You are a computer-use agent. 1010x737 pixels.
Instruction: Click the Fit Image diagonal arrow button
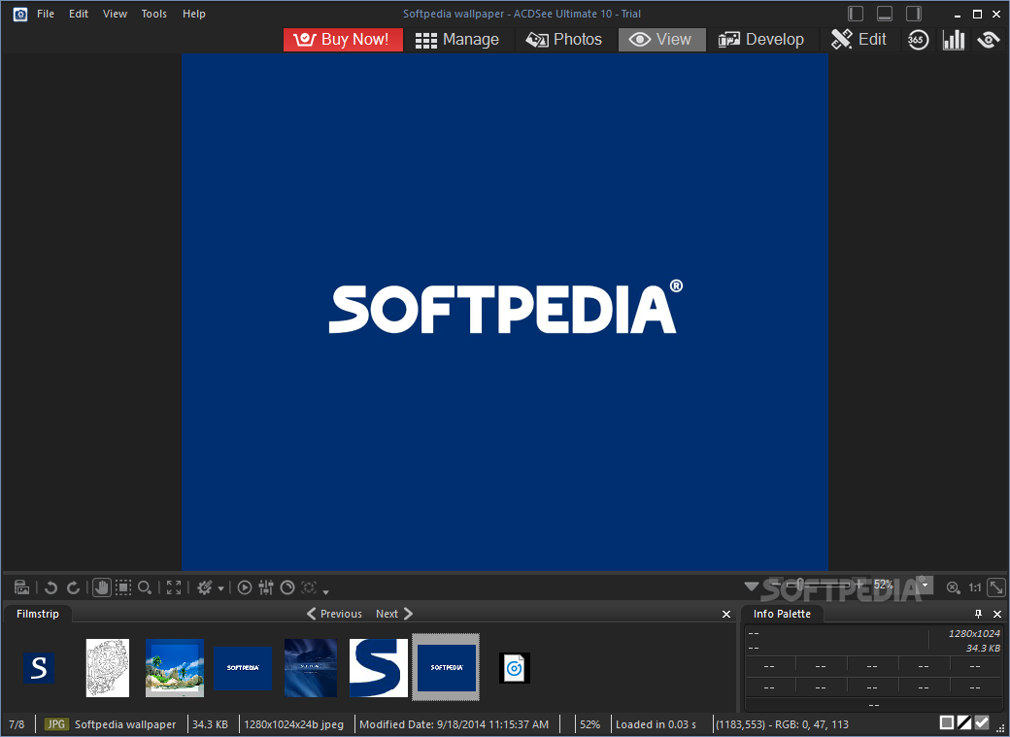[x=995, y=587]
